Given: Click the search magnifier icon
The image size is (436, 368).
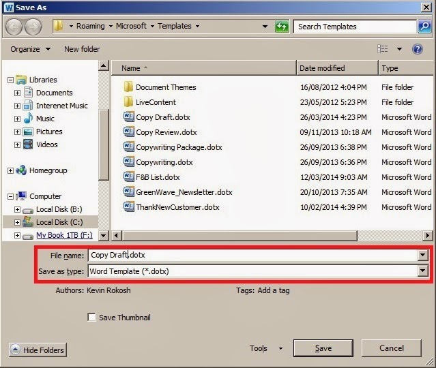Looking at the screenshot, I should (x=424, y=27).
